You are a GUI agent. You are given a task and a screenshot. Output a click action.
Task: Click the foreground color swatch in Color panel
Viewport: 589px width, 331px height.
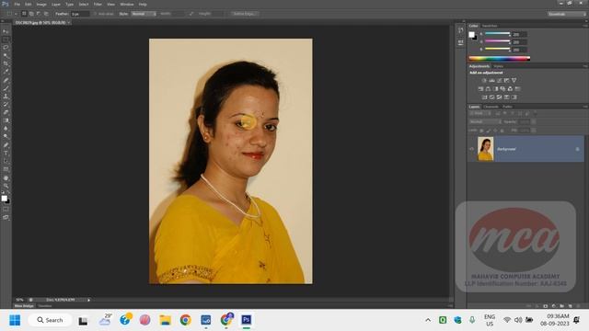click(471, 35)
